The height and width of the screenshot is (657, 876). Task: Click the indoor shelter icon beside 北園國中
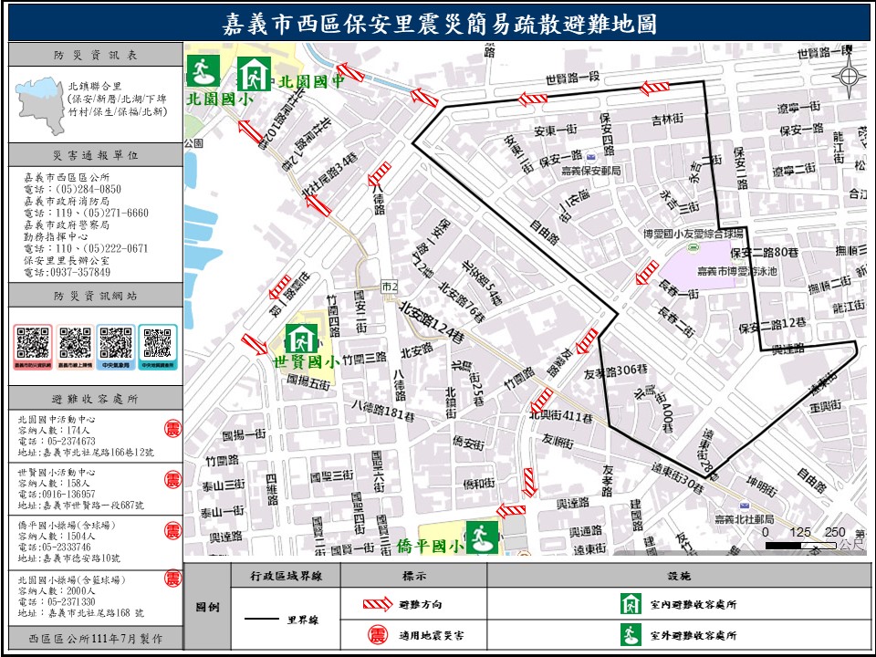253,74
